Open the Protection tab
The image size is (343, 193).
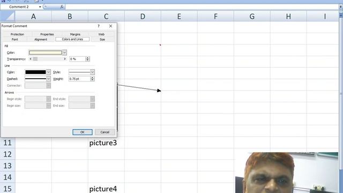click(17, 34)
